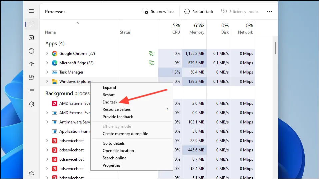Open App history from sidebar
Screen dimensions: 319x179
(31, 51)
